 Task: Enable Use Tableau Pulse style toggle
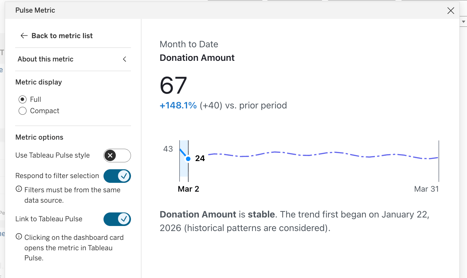click(x=117, y=155)
